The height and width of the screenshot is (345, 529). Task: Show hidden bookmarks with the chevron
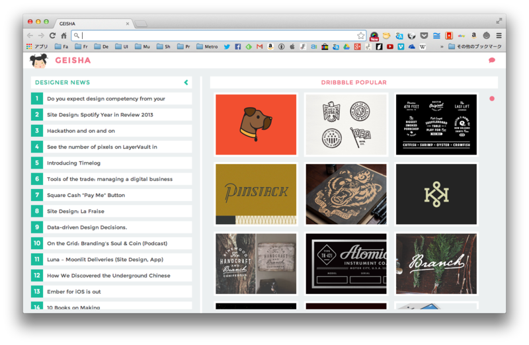pos(442,46)
